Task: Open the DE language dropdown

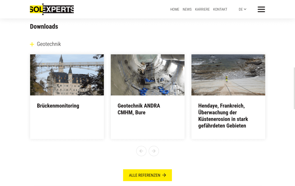Action: pos(242,10)
